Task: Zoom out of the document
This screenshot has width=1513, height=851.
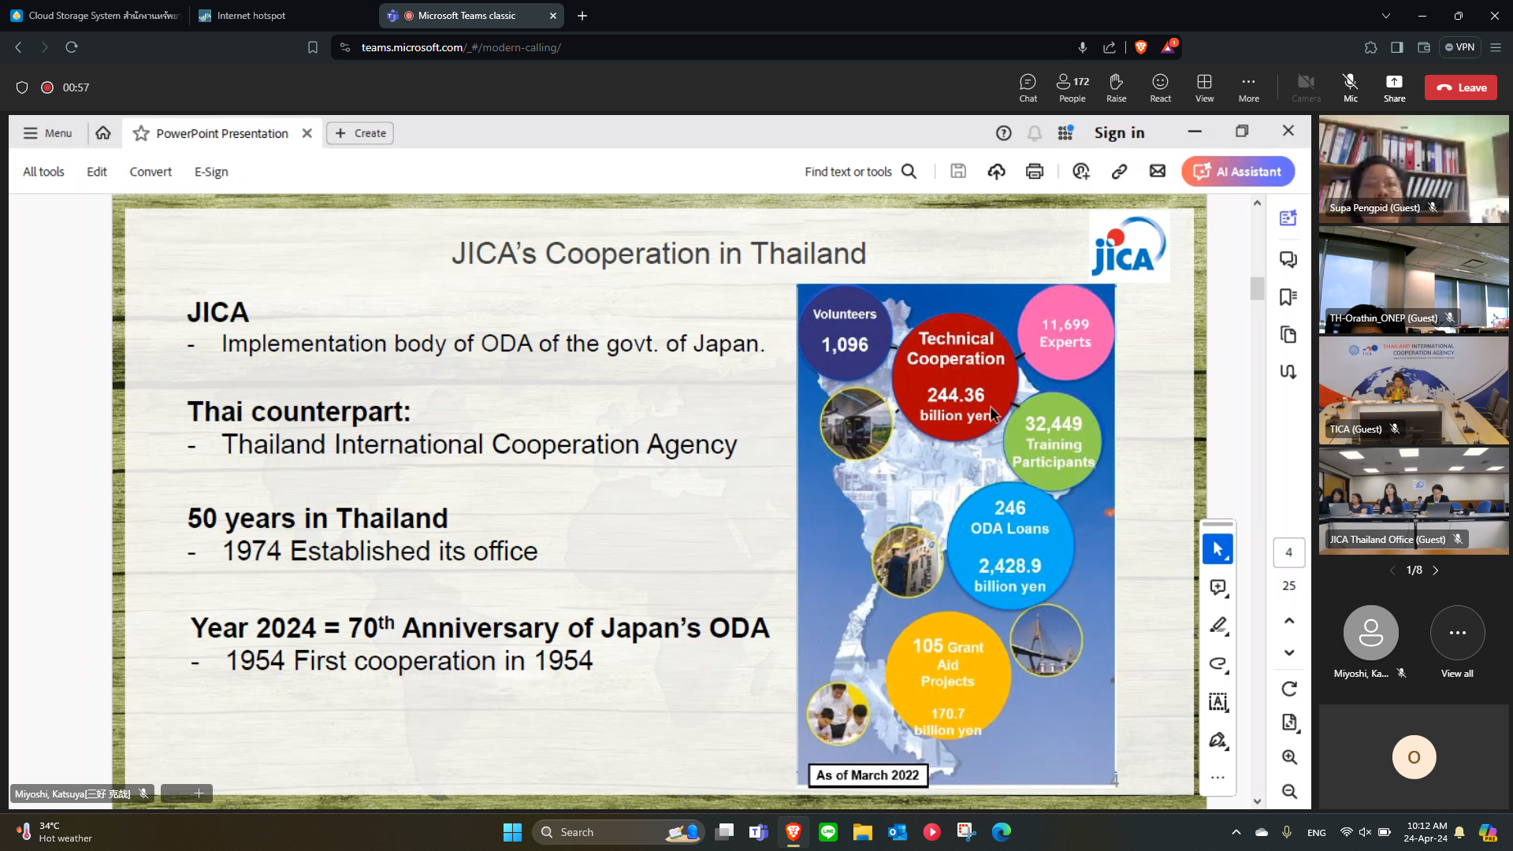Action: pos(1289,791)
